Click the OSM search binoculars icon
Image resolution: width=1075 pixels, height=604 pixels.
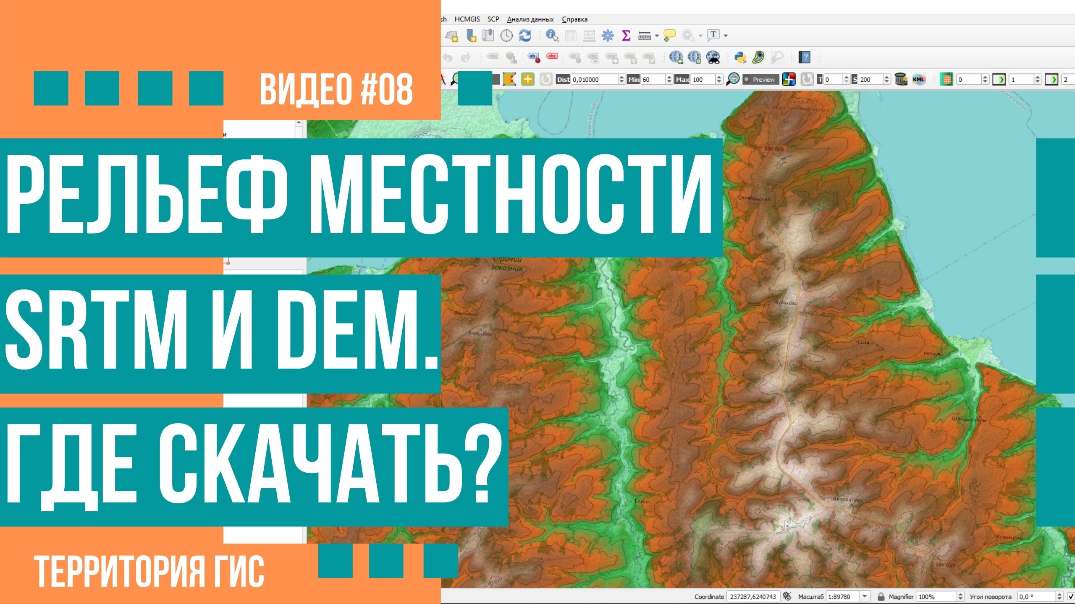[713, 57]
